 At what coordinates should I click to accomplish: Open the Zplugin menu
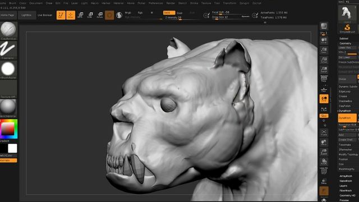coord(244,3)
